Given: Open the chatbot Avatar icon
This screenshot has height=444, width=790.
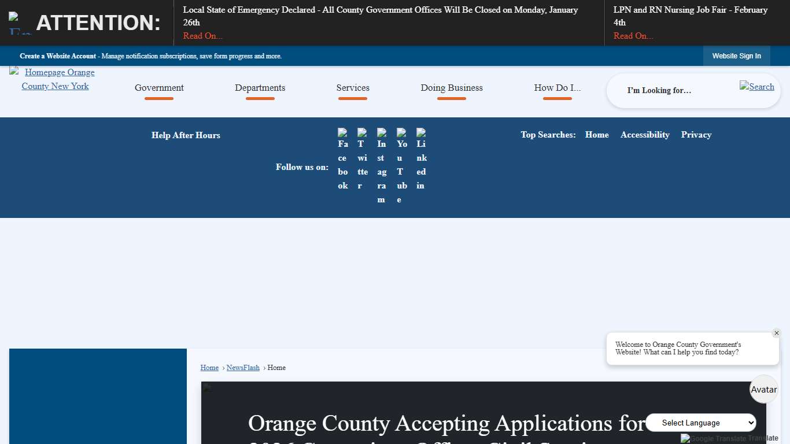Looking at the screenshot, I should [763, 389].
